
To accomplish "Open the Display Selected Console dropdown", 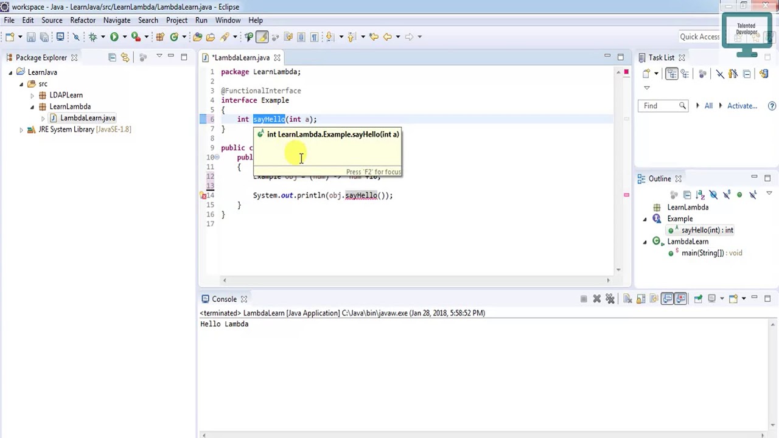I will 722,299.
